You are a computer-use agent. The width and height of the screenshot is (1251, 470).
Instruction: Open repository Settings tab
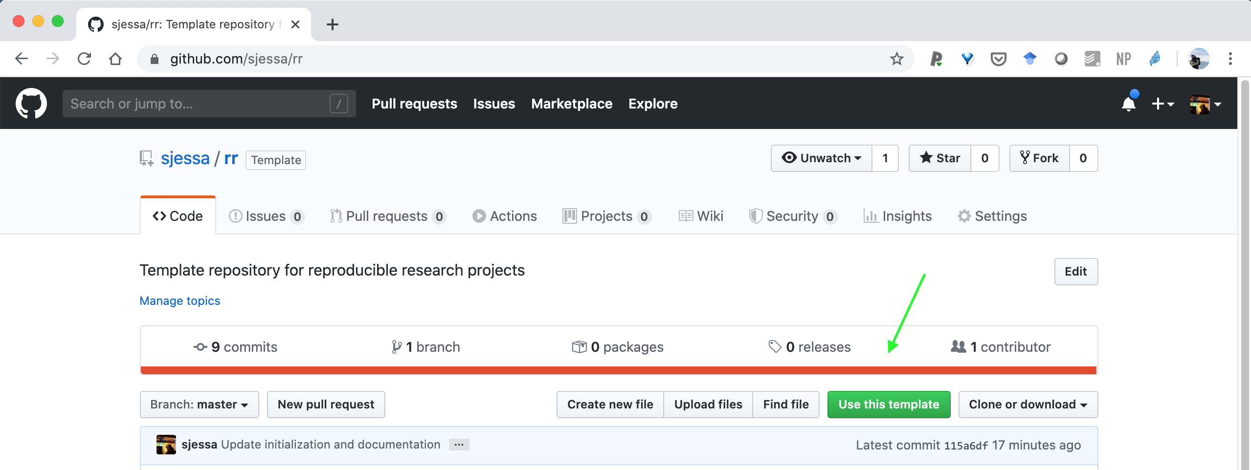[992, 216]
